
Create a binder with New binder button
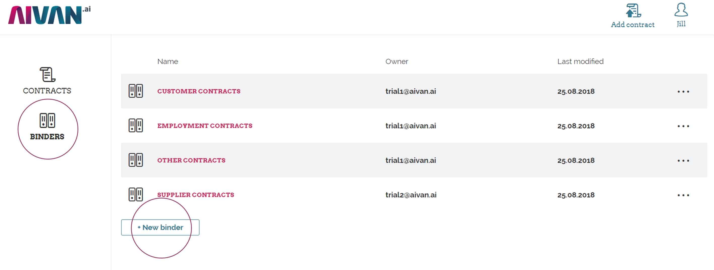(x=160, y=227)
